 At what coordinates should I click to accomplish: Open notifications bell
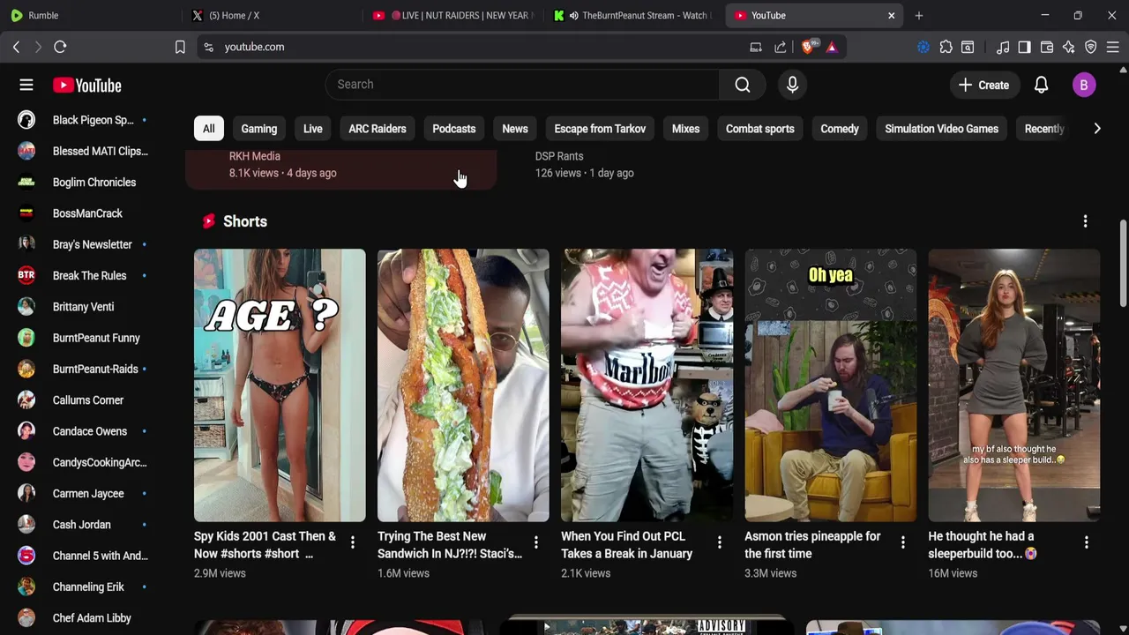point(1041,85)
